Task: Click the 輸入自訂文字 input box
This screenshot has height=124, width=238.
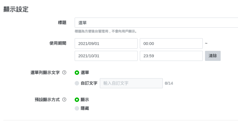Action: [131, 83]
